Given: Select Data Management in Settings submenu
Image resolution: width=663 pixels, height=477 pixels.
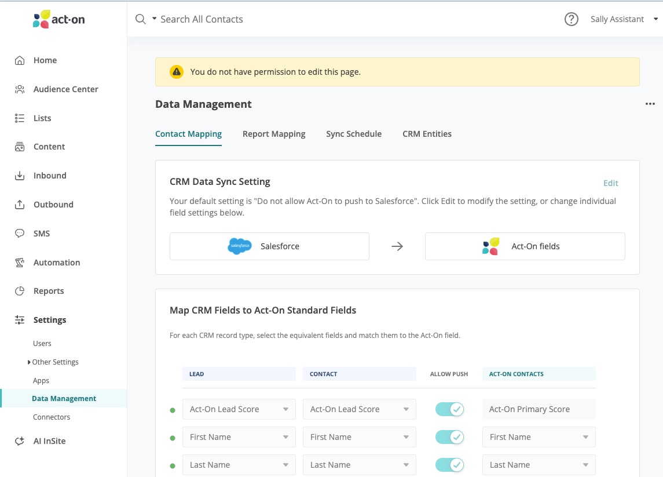Looking at the screenshot, I should point(64,398).
